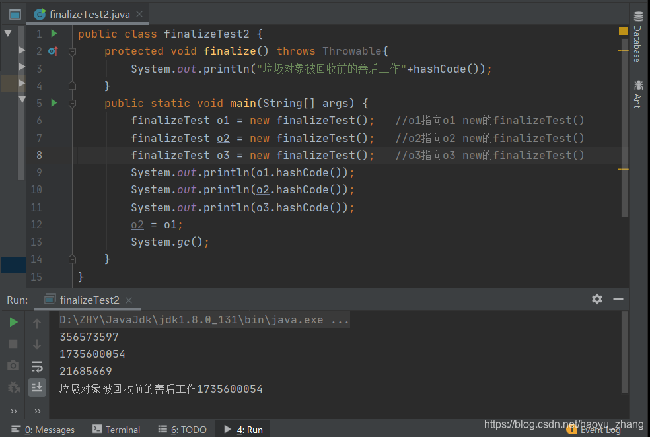Image resolution: width=650 pixels, height=437 pixels.
Task: Rerun finalizeTest2 with the green play button
Action: pos(13,322)
